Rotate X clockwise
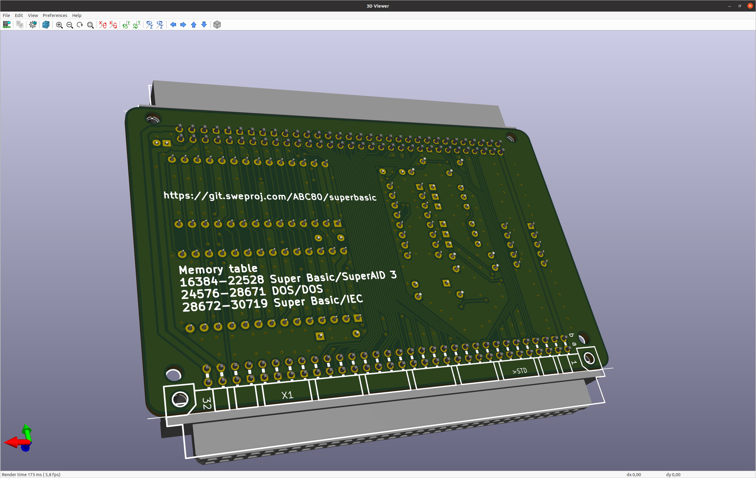Viewport: 756px width, 478px height. tap(103, 25)
